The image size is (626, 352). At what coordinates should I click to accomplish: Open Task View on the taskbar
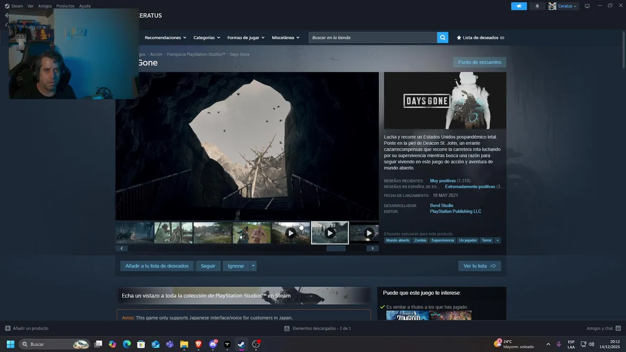coord(98,344)
